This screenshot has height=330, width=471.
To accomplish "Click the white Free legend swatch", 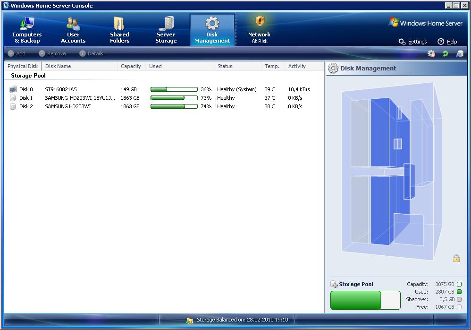I will pos(459,307).
